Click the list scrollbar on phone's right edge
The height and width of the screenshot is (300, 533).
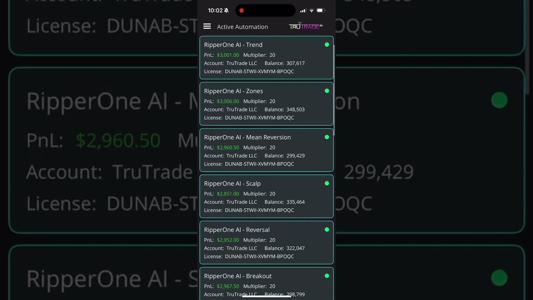point(334,91)
